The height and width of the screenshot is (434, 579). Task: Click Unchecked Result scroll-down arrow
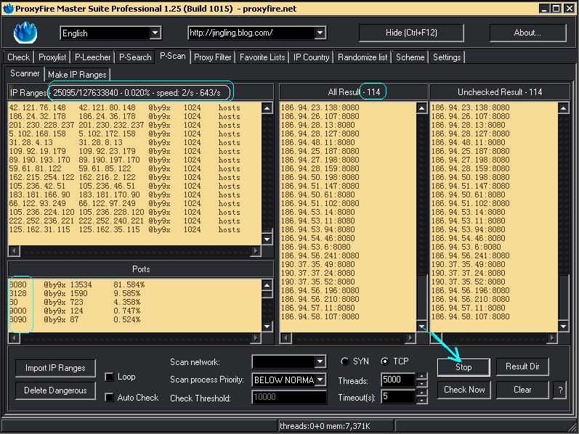[x=563, y=327]
